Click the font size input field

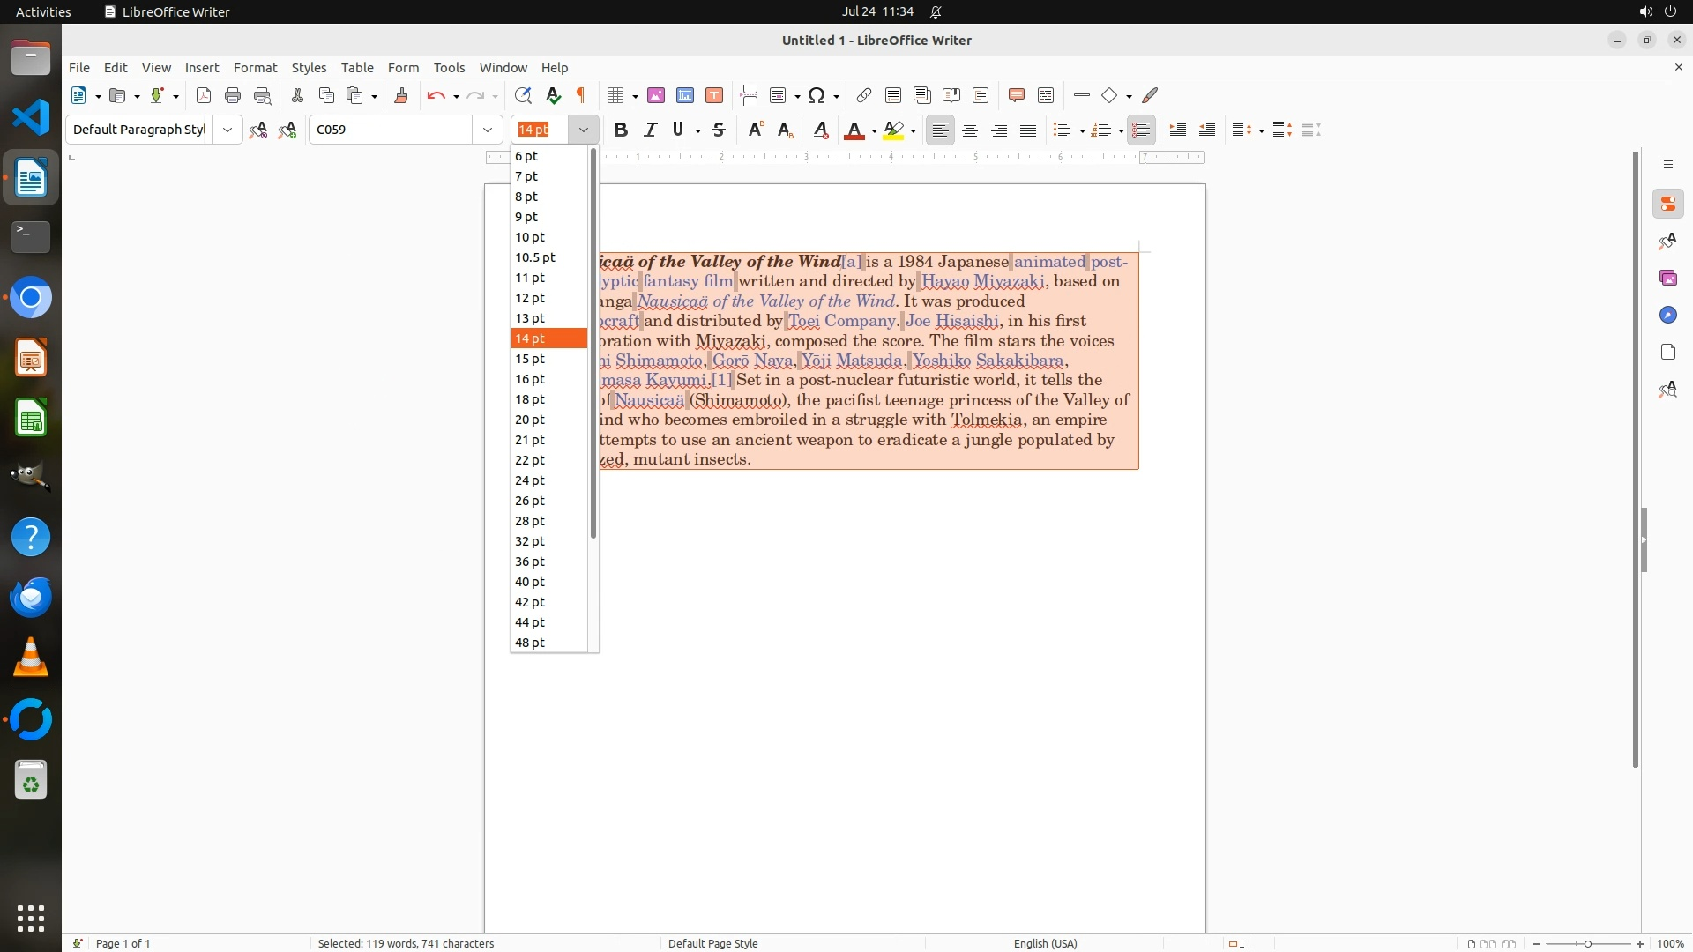pos(542,130)
